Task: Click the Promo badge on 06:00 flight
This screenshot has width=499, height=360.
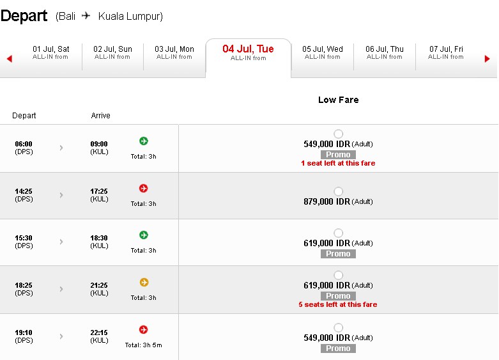Action: tap(338, 155)
